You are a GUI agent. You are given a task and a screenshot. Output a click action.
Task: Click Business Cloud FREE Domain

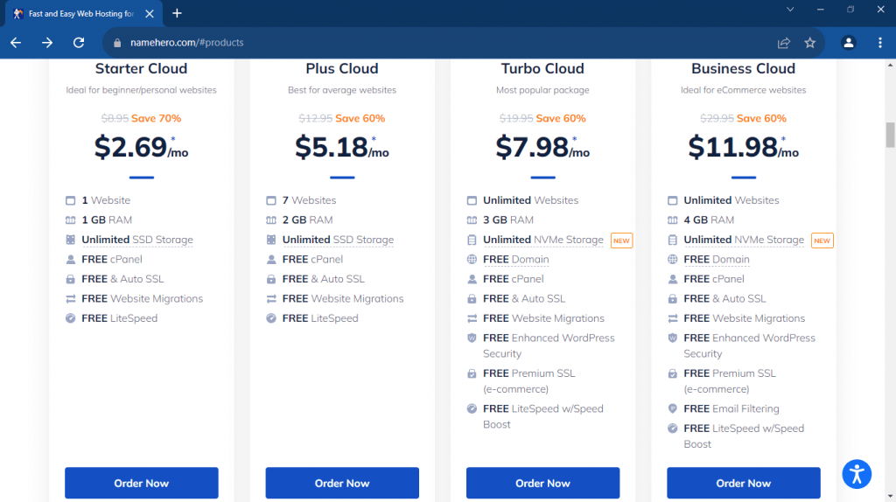[716, 259]
